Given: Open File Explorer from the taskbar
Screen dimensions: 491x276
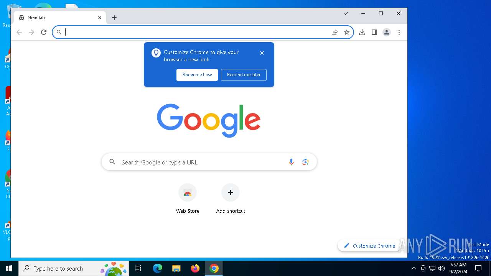Looking at the screenshot, I should (176, 268).
